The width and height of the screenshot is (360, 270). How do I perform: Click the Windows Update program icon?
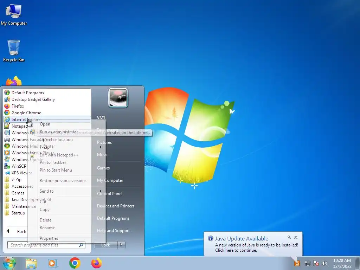click(x=7, y=159)
